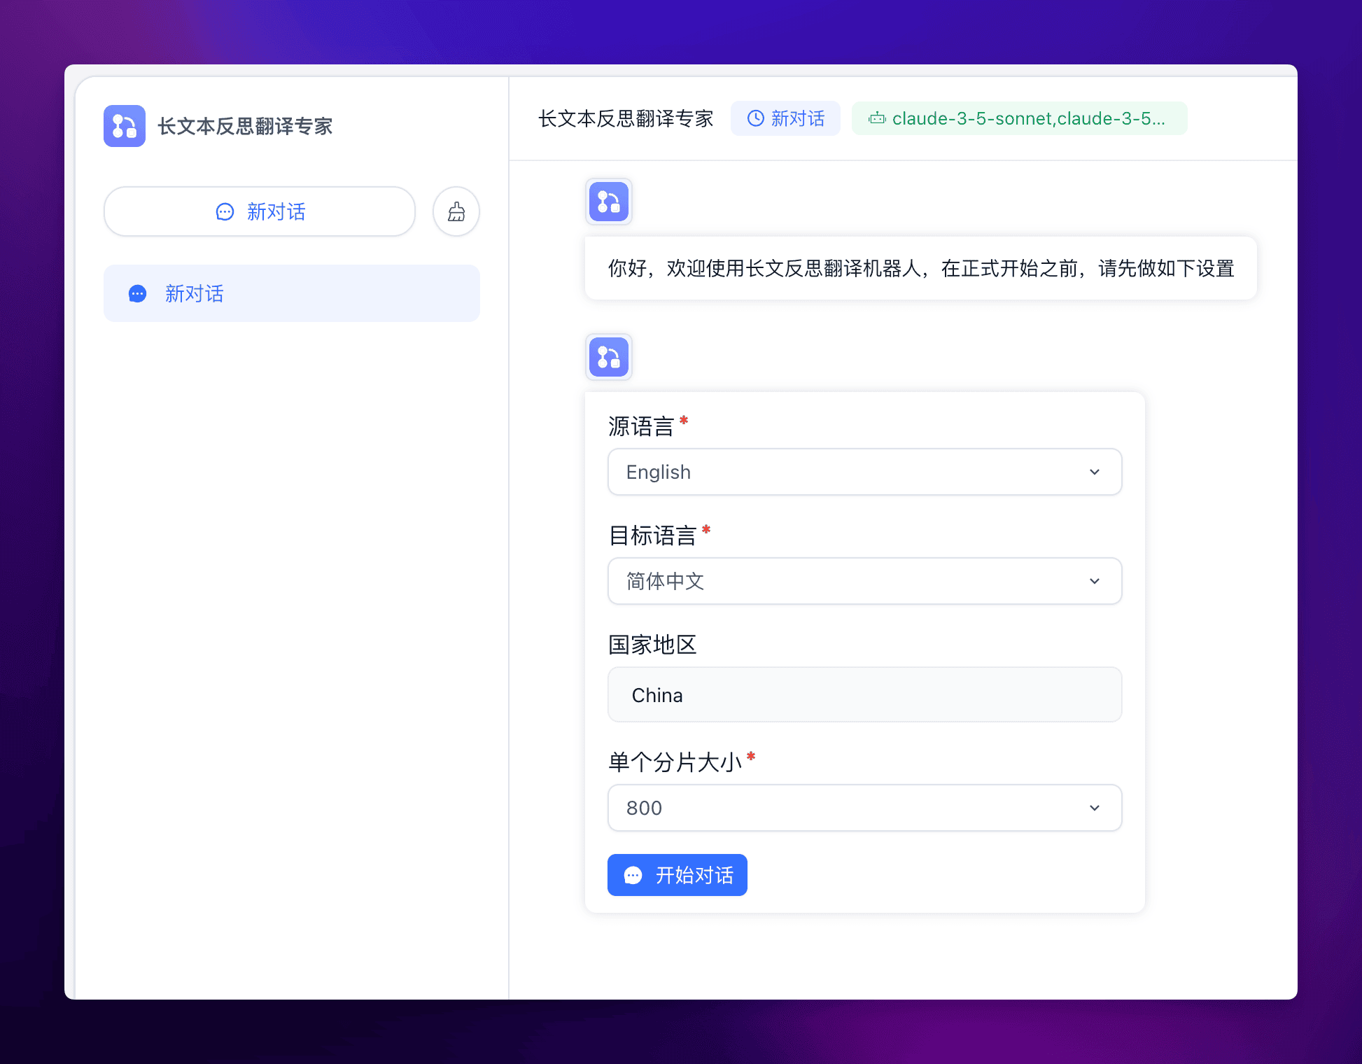1362x1064 pixels.
Task: Click chat bubble icon in sidebar 新对话 button
Action: click(x=225, y=211)
